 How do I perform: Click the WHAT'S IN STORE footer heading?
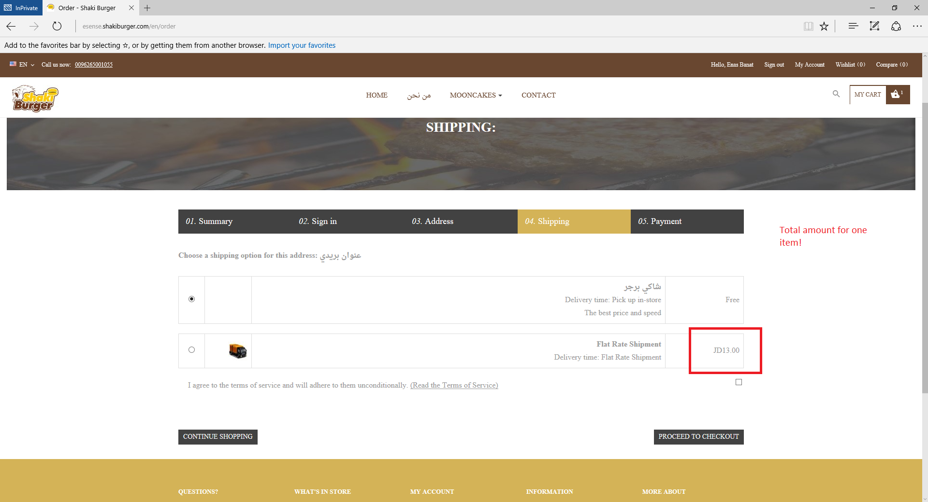click(322, 492)
